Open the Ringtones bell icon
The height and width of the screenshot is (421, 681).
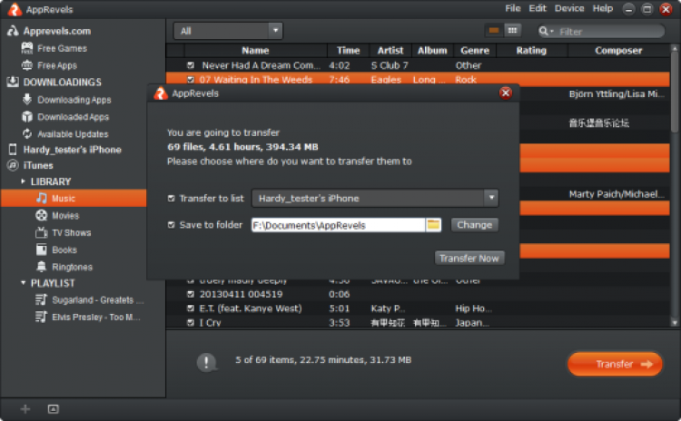[41, 267]
